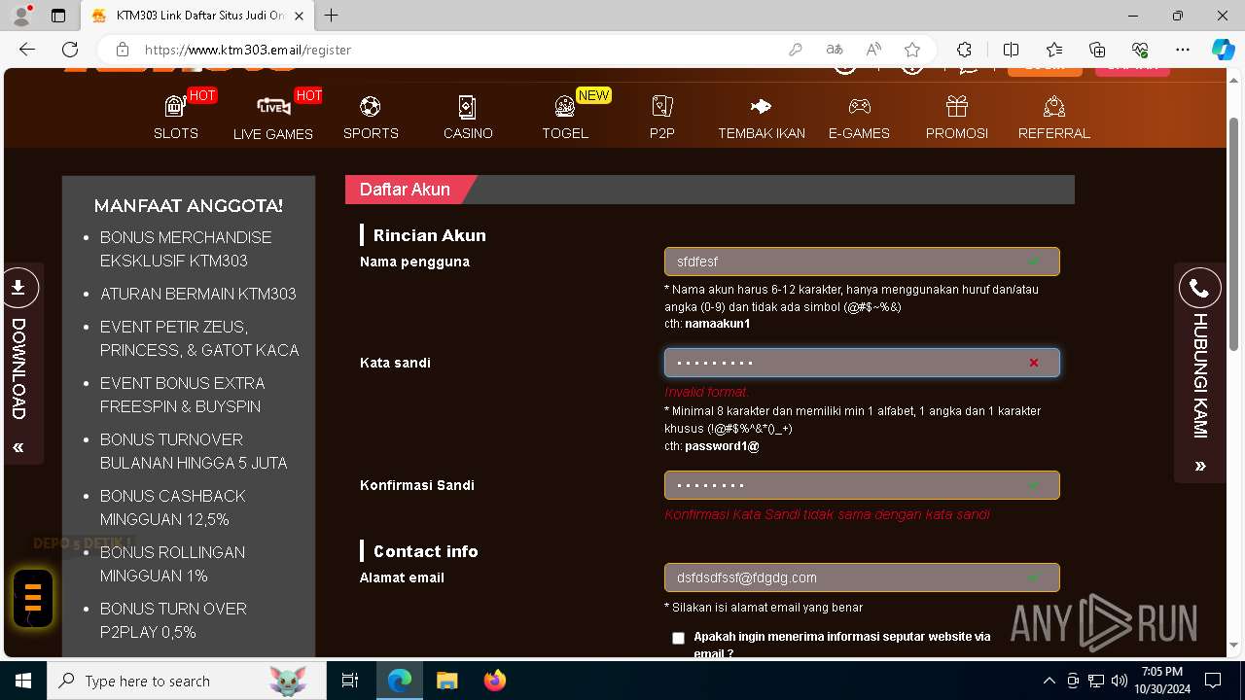
Task: Click the taskbar search box
Action: [x=187, y=681]
